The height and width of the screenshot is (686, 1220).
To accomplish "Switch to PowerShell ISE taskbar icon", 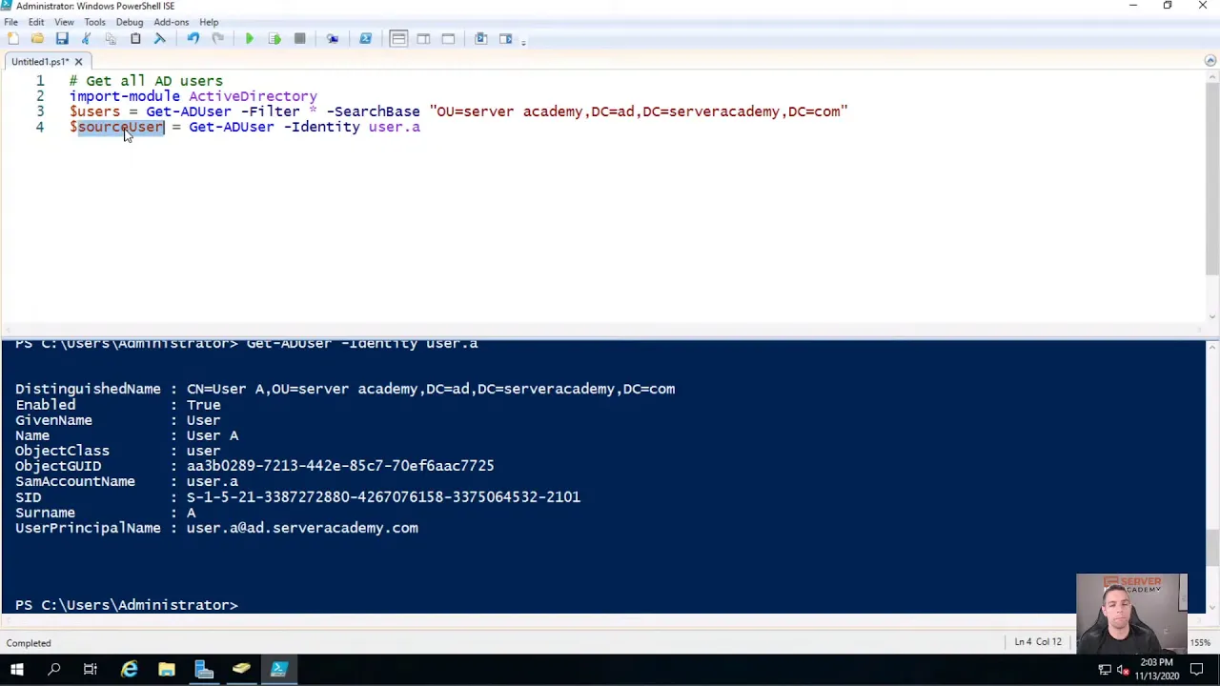I will [x=279, y=670].
